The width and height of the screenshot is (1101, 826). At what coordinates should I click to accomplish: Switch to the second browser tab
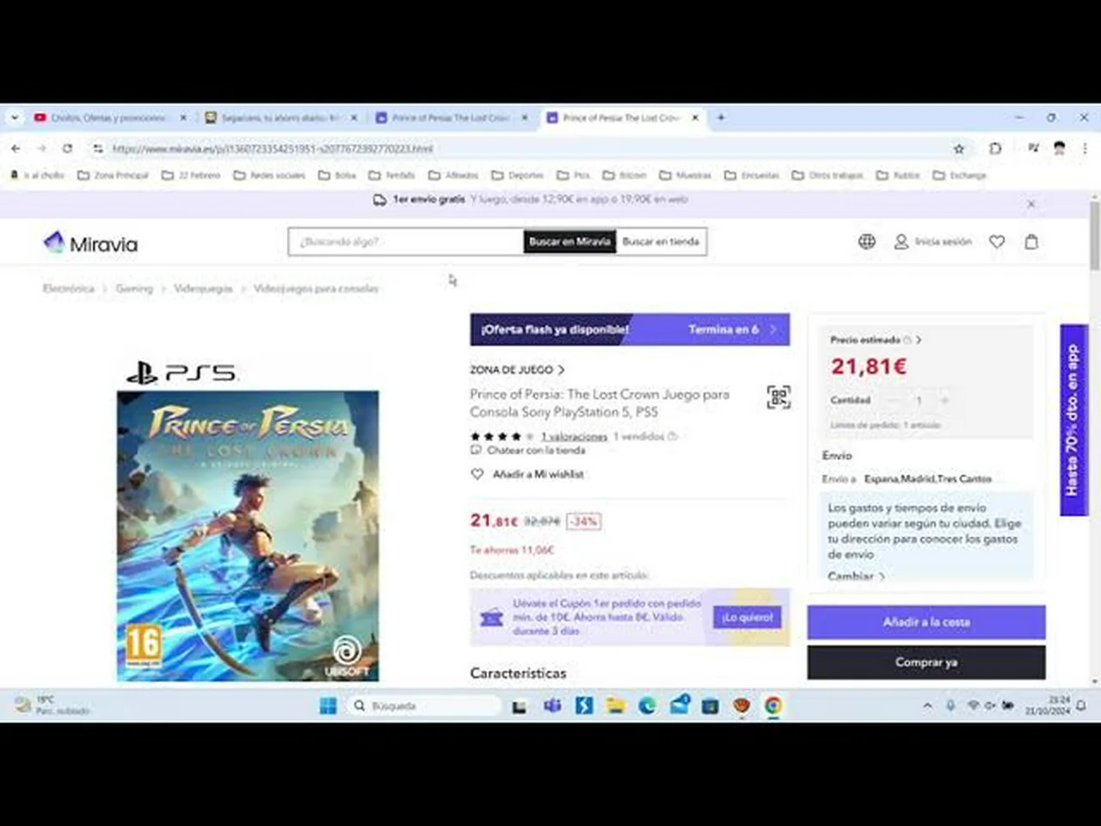tap(280, 118)
